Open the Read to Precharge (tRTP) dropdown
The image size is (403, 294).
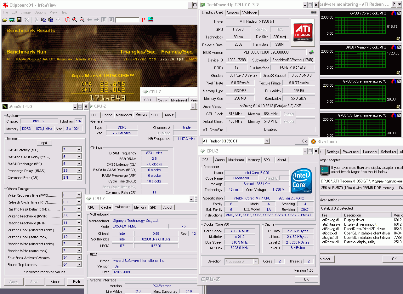tap(79, 223)
